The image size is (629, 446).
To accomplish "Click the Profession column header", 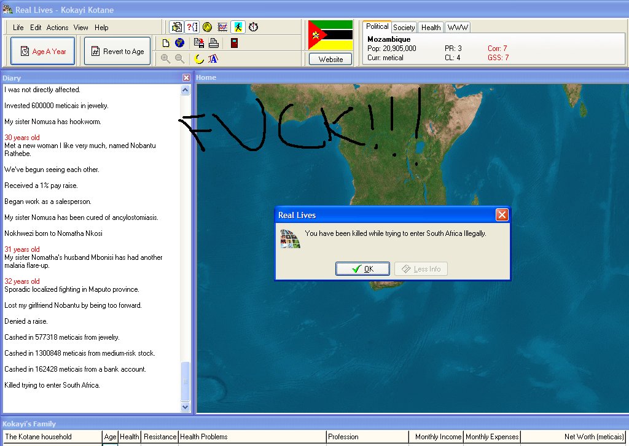I will click(x=367, y=437).
